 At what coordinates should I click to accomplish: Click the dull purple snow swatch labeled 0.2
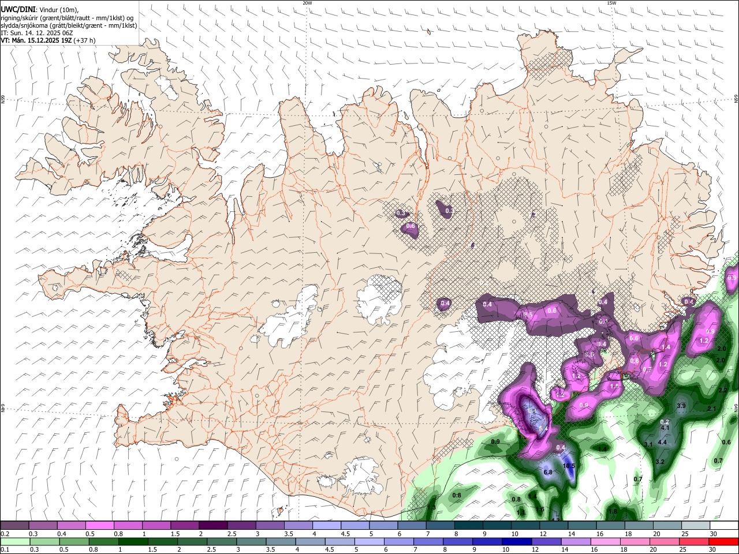pos(14,526)
